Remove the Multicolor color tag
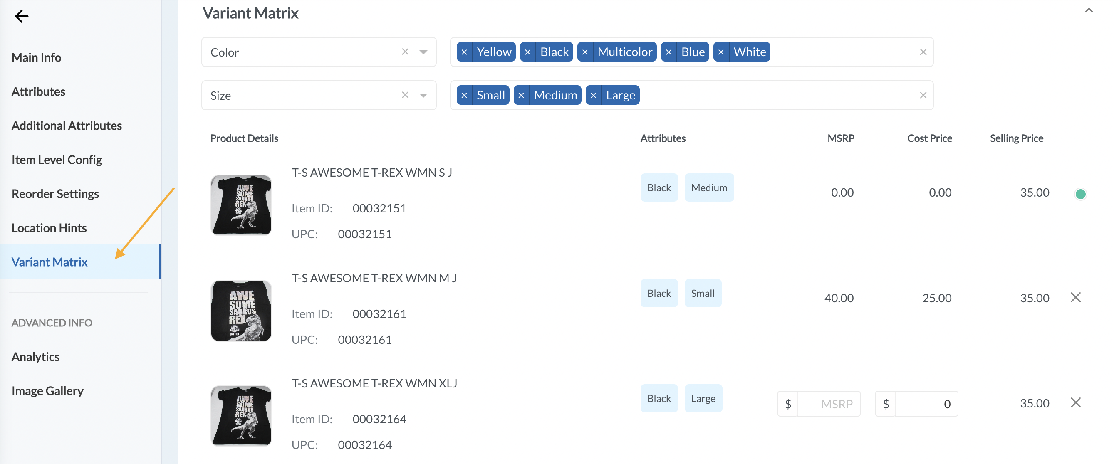 click(585, 52)
